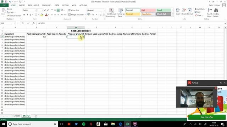227x127 pixels.
Task: Switch to the VIEW tab
Action: click(74, 5)
